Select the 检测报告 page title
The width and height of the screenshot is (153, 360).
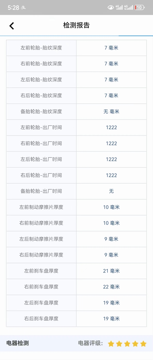[76, 25]
